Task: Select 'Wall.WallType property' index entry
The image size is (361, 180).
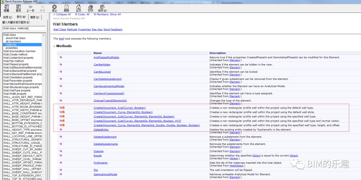Action: [17, 91]
